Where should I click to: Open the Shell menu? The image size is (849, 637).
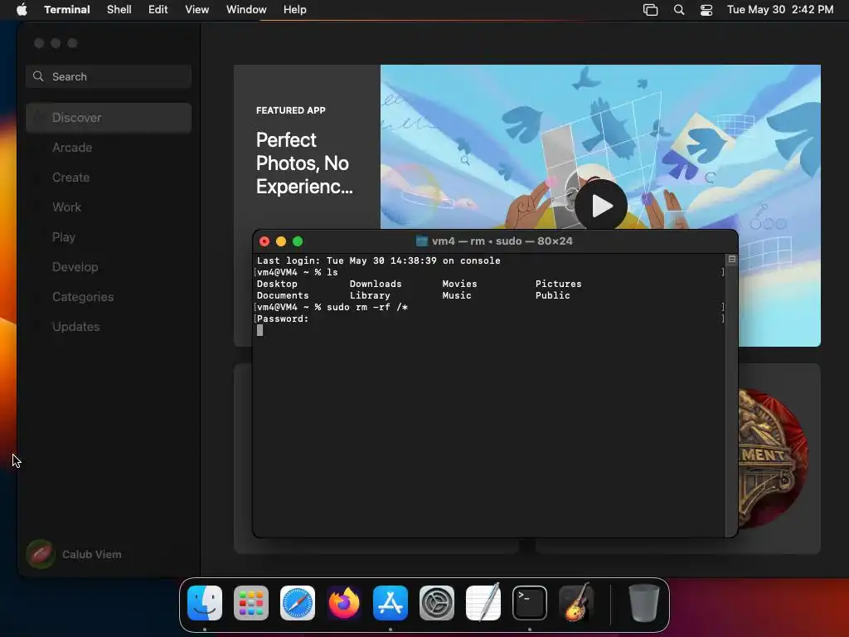point(119,10)
